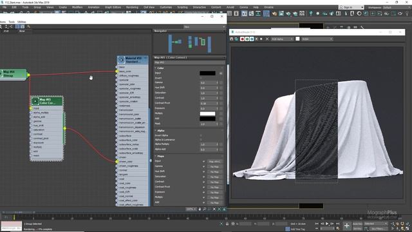Open the Graph Editors menu
This screenshot has height=232, width=412.
pos(113,7)
